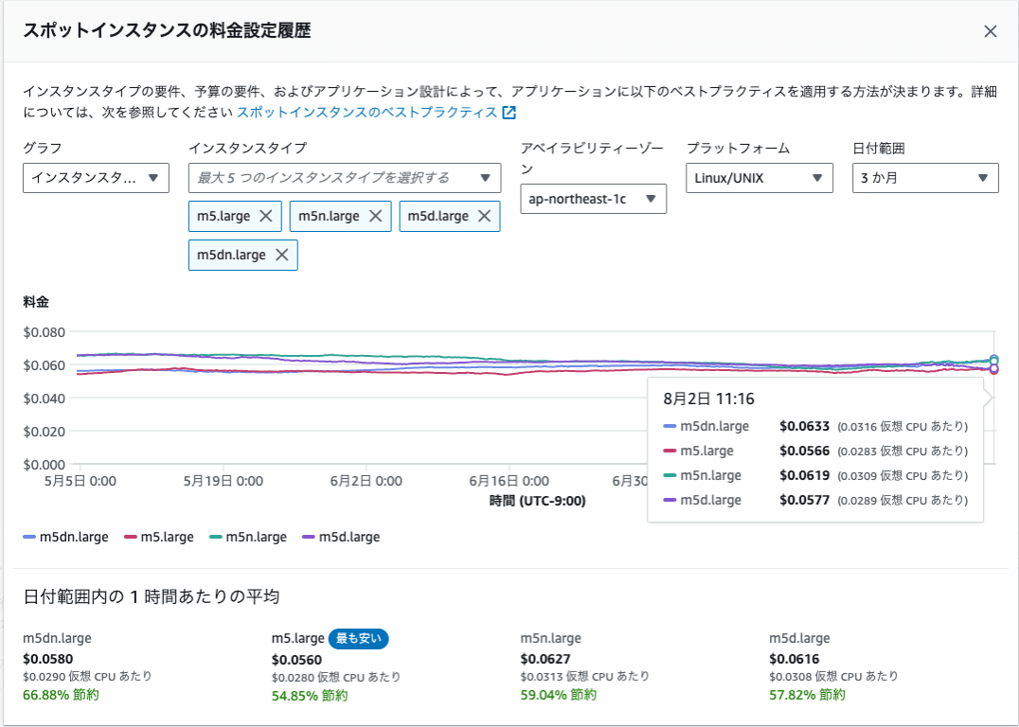Toggle m5d.large series in chart legend

341,538
